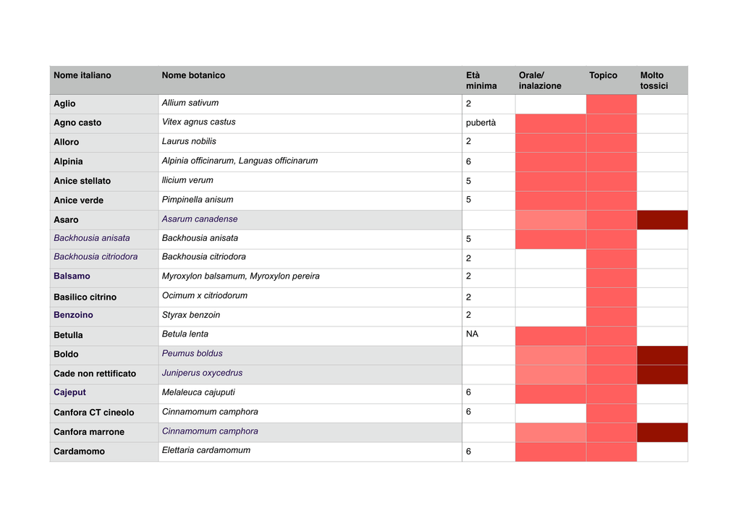Open the Backhousia citriodora link in the Nome italiano column

tap(96, 256)
